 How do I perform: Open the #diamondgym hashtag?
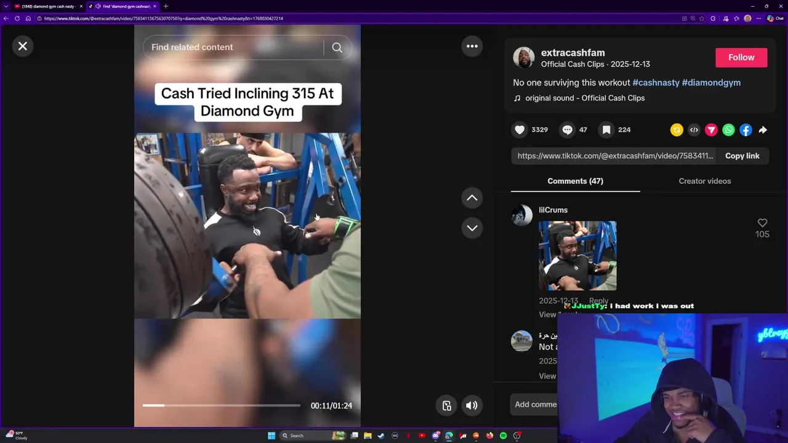[711, 82]
